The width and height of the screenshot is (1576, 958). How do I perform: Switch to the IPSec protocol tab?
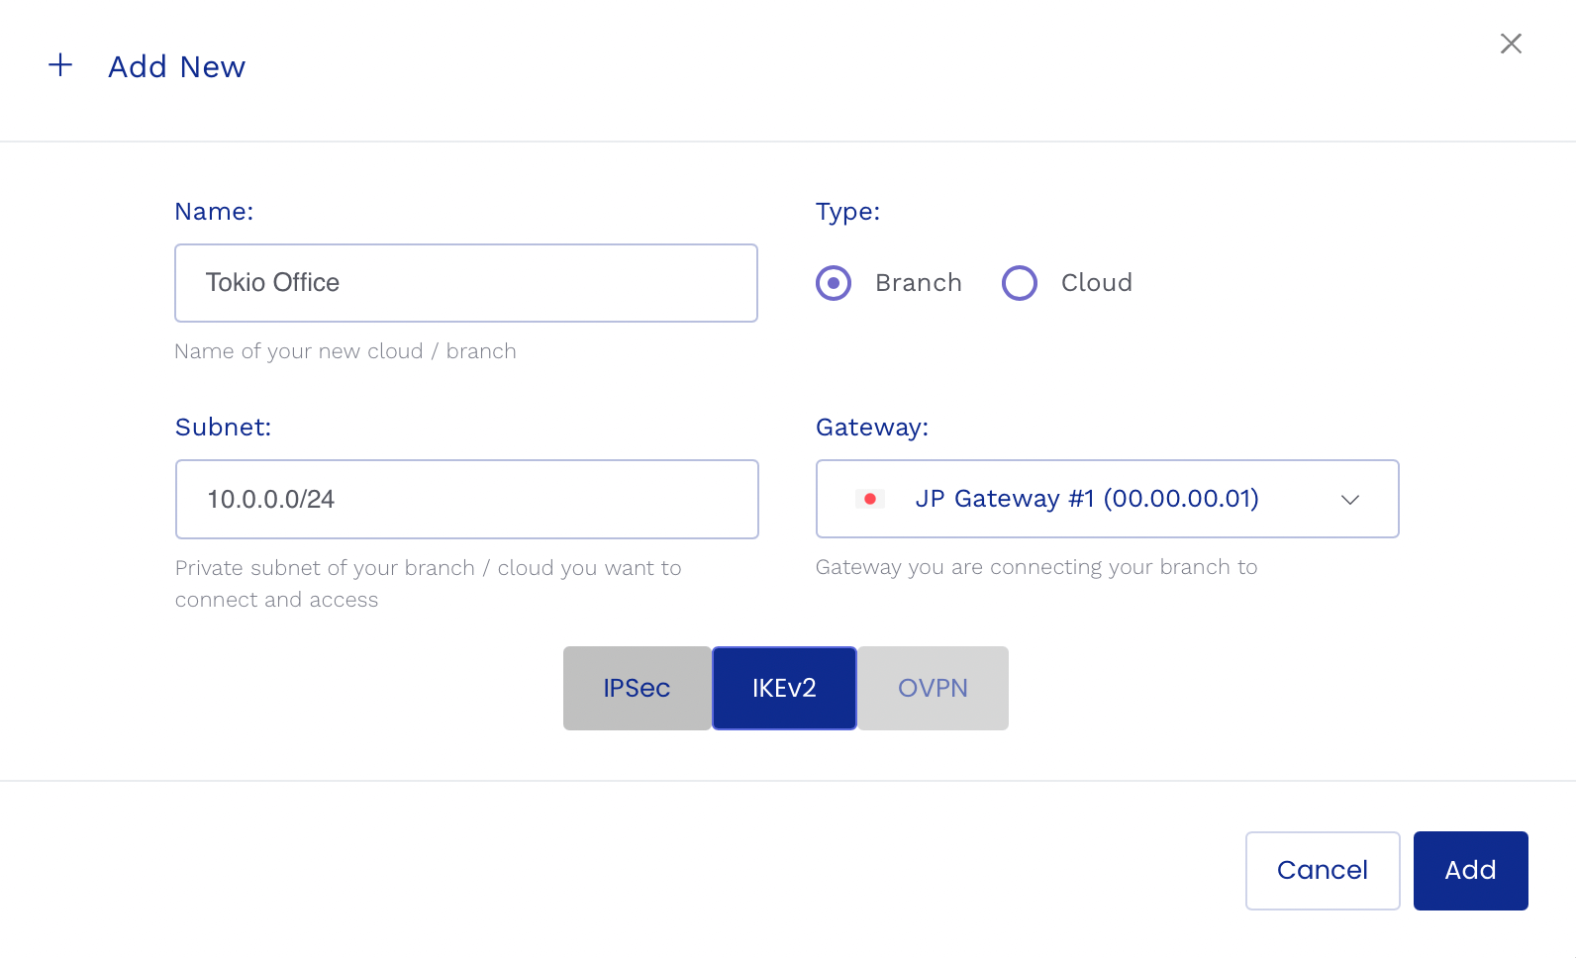[x=637, y=688]
